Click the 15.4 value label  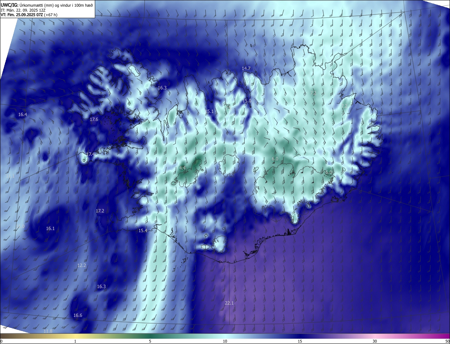pyautogui.click(x=143, y=231)
